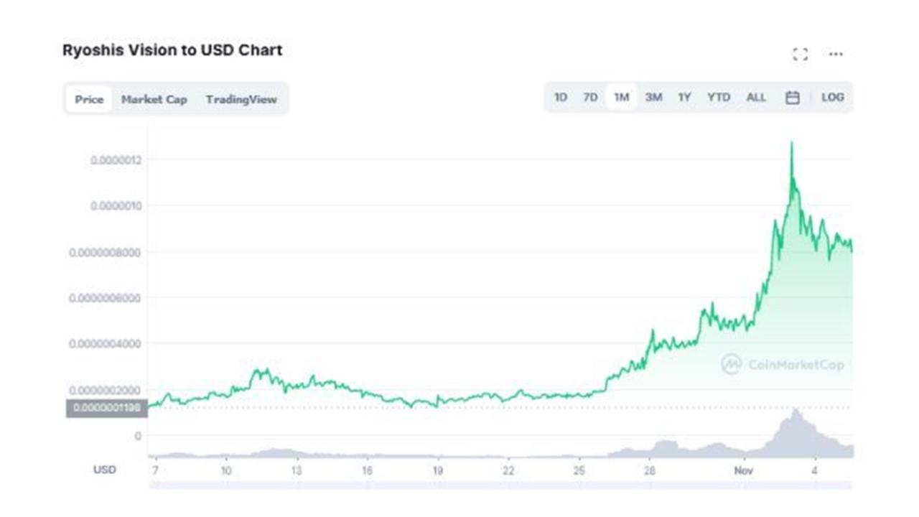The image size is (919, 517).
Task: Click the highlighted price label 0.0000001196
Action: coord(106,407)
